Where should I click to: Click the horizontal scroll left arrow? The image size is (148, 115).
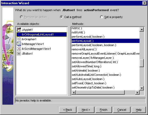coord(74,92)
